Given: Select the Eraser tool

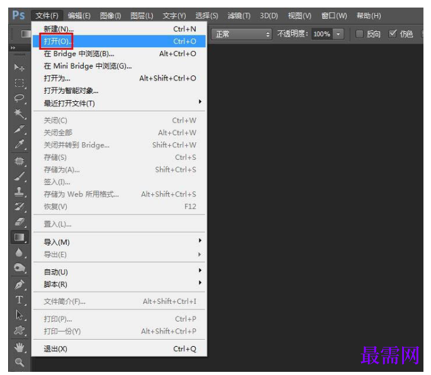Looking at the screenshot, I should pos(20,221).
